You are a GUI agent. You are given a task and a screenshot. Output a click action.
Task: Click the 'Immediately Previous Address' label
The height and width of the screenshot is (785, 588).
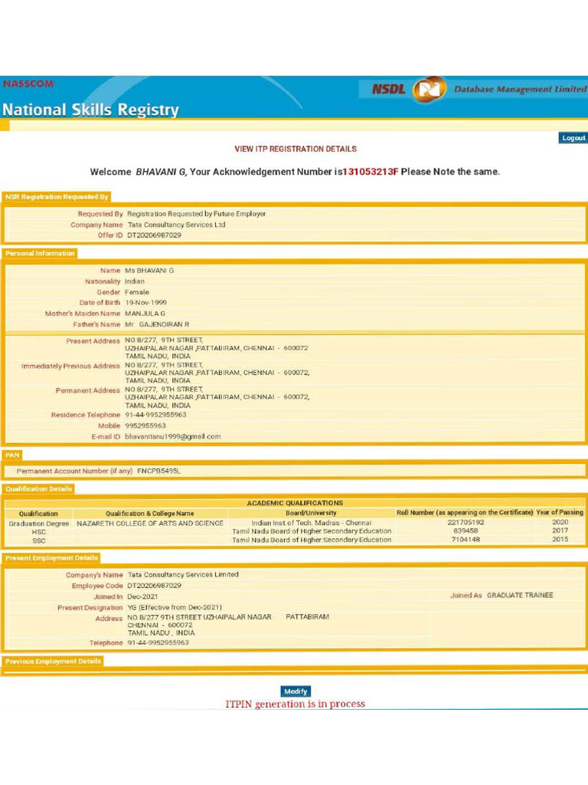70,366
